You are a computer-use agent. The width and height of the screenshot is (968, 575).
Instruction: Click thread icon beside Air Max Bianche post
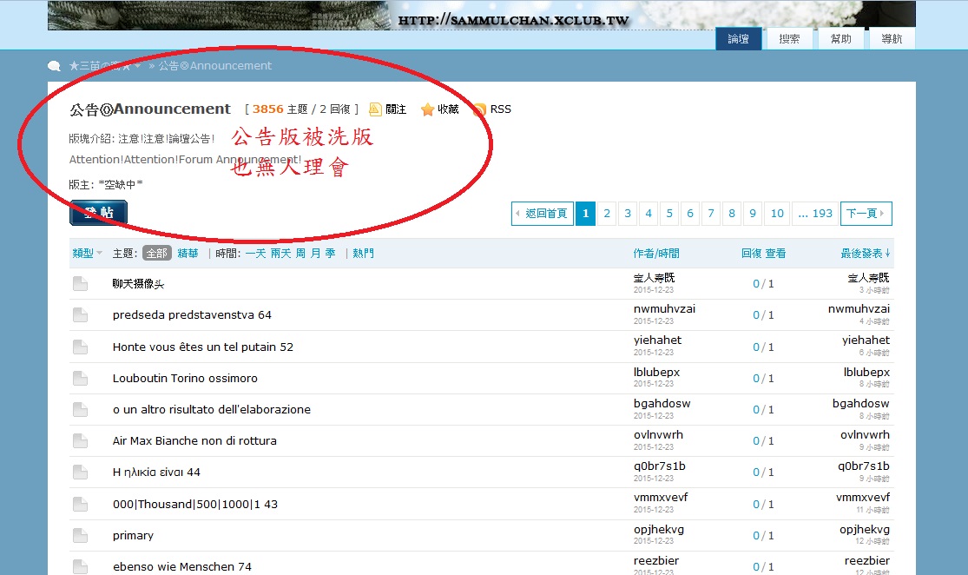80,441
